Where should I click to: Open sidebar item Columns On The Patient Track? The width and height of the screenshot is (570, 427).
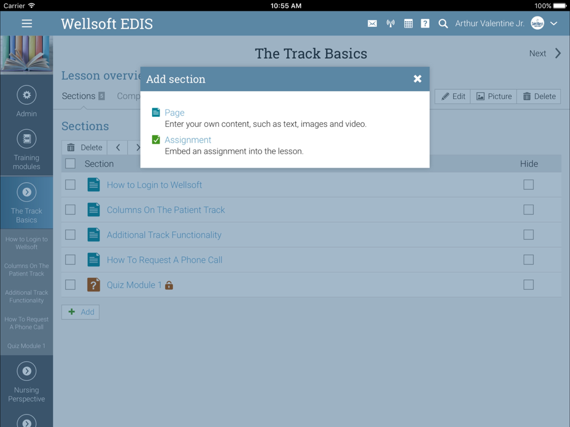tap(27, 270)
